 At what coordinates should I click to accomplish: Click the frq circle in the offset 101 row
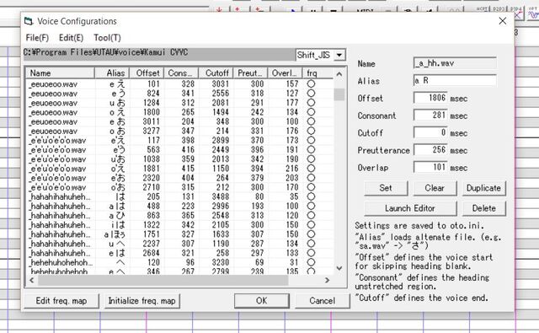point(311,83)
